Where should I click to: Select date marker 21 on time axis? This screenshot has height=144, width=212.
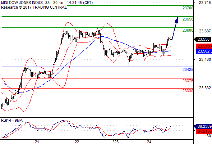coord(37,142)
